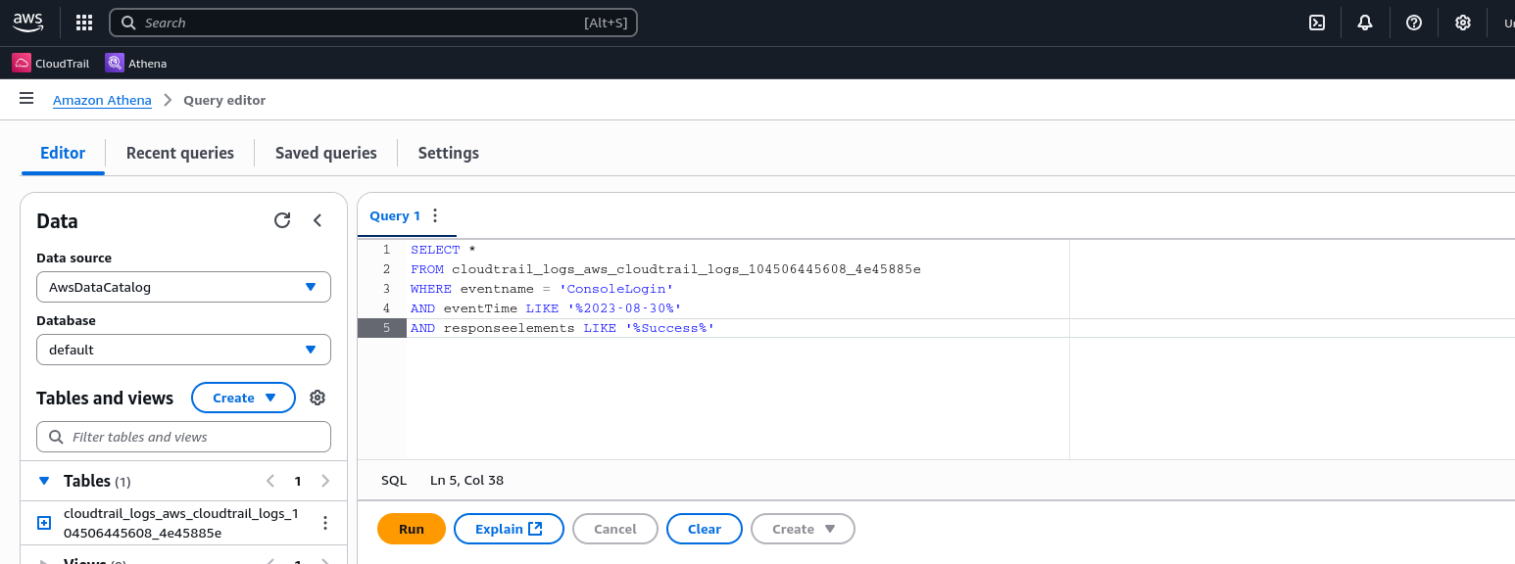Switch to the Editor tab
Screen dimensions: 1515x564
[63, 153]
